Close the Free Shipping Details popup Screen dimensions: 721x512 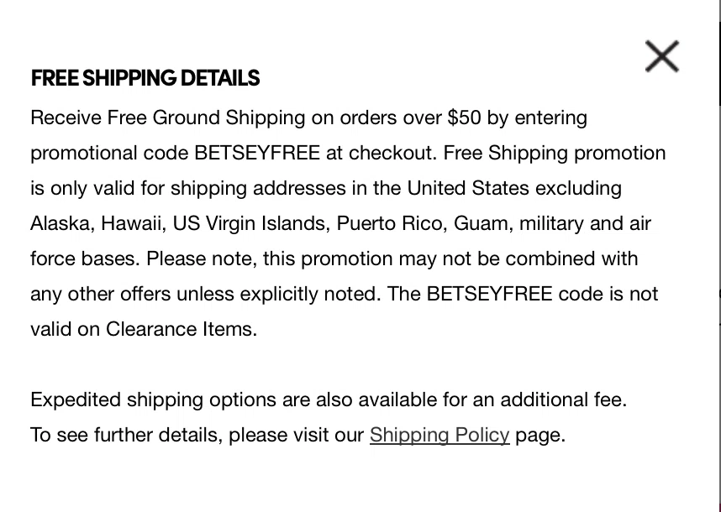pos(661,56)
